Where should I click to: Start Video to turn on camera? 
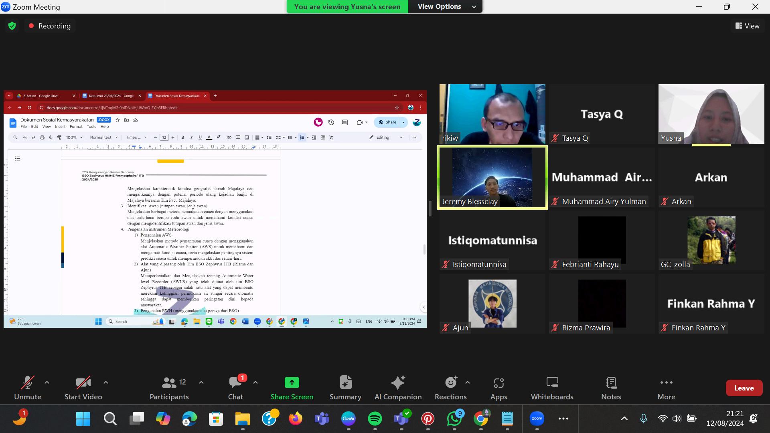(83, 388)
